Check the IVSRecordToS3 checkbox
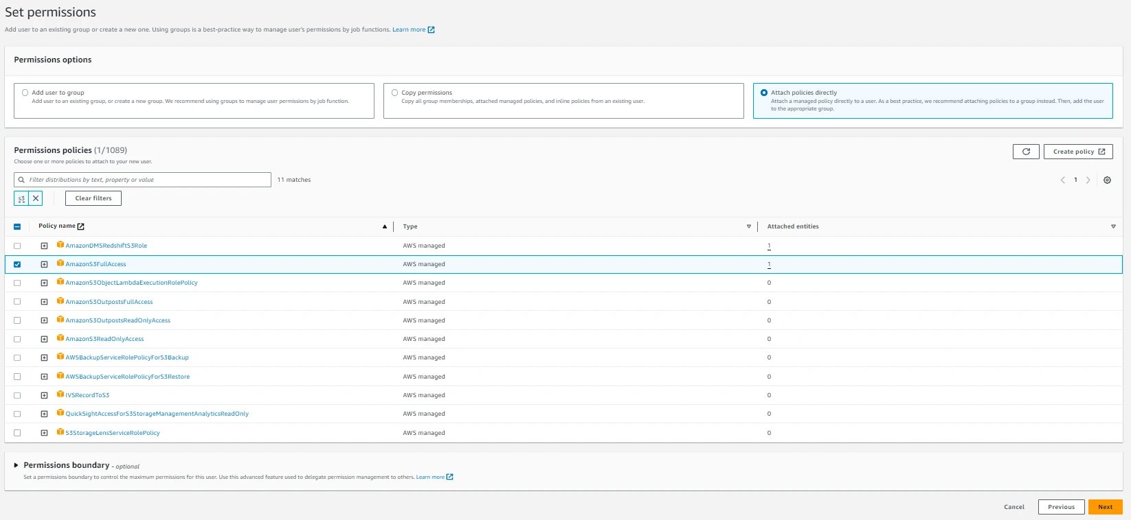 (x=17, y=395)
